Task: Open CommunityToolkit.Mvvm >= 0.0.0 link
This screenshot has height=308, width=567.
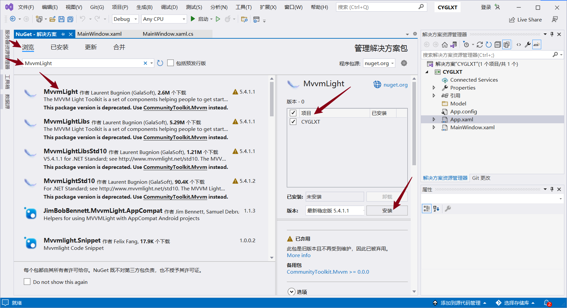Action: [328, 272]
